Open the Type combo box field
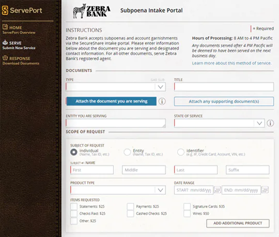 coord(116,87)
